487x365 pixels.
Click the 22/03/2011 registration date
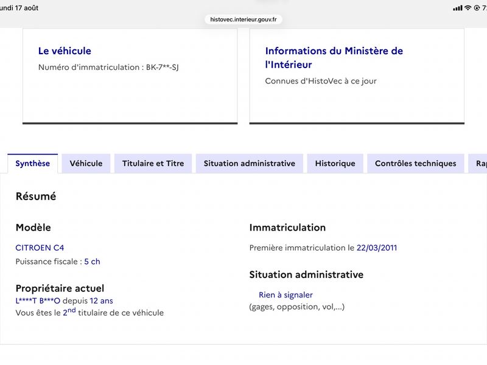pyautogui.click(x=376, y=248)
